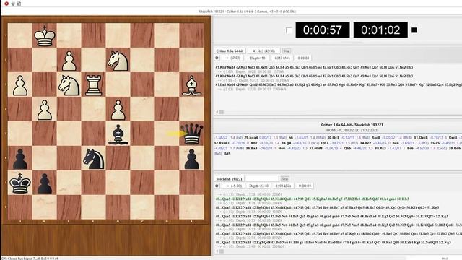
Task: Select the black bishop on d5
Action: point(118,134)
